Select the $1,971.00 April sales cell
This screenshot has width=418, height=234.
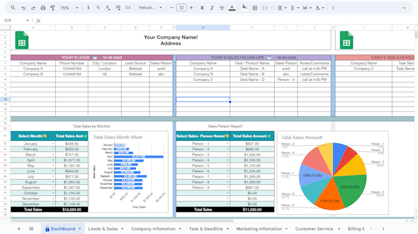tap(72, 160)
